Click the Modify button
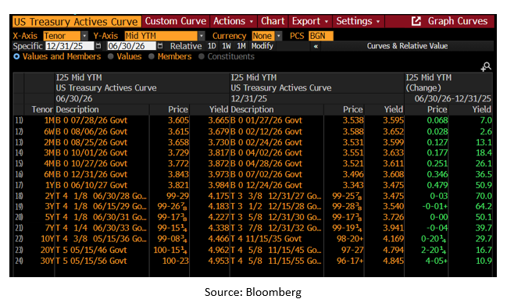Image resolution: width=507 pixels, height=299 pixels. [262, 46]
